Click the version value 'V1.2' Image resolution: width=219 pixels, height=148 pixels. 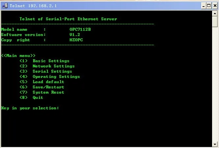click(75, 35)
